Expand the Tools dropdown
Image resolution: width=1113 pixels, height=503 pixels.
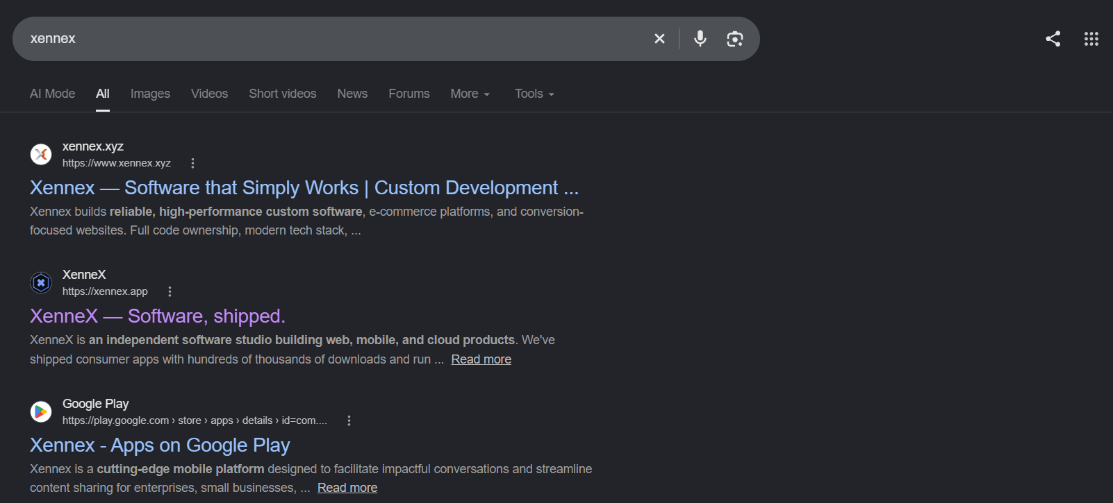click(x=534, y=94)
